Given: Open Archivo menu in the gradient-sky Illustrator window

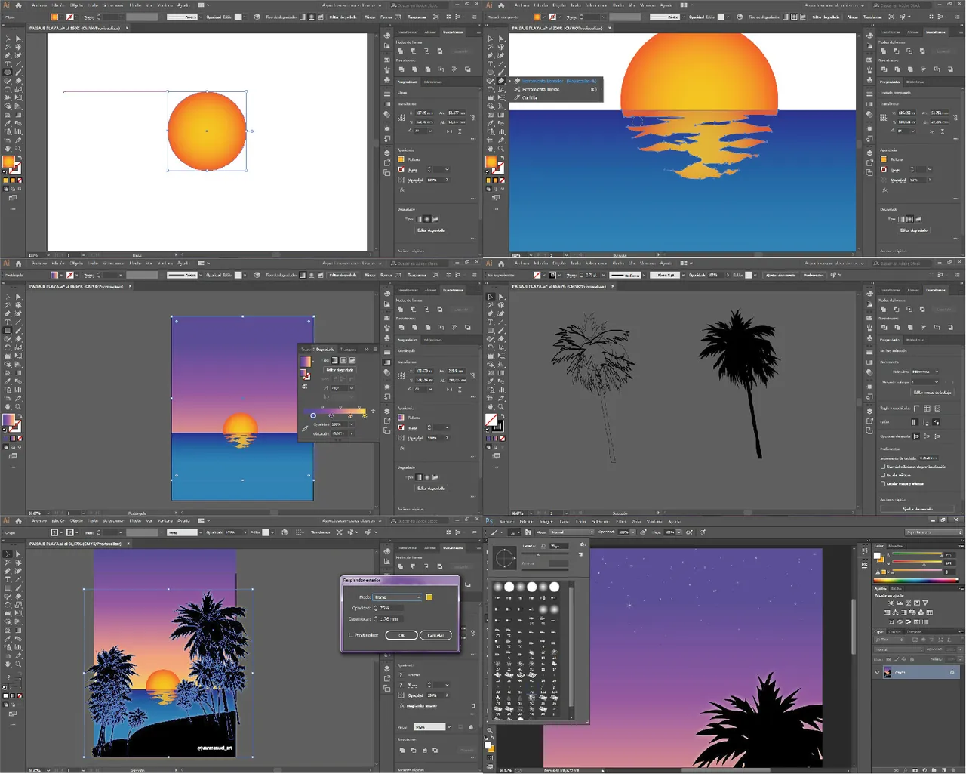Looking at the screenshot, I should (x=39, y=264).
